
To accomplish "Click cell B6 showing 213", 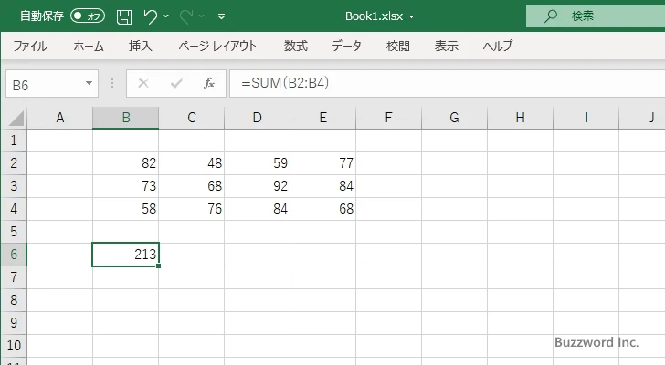I will 125,255.
